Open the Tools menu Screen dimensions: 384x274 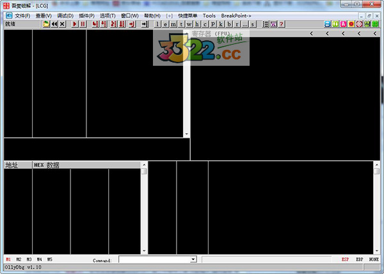[209, 16]
